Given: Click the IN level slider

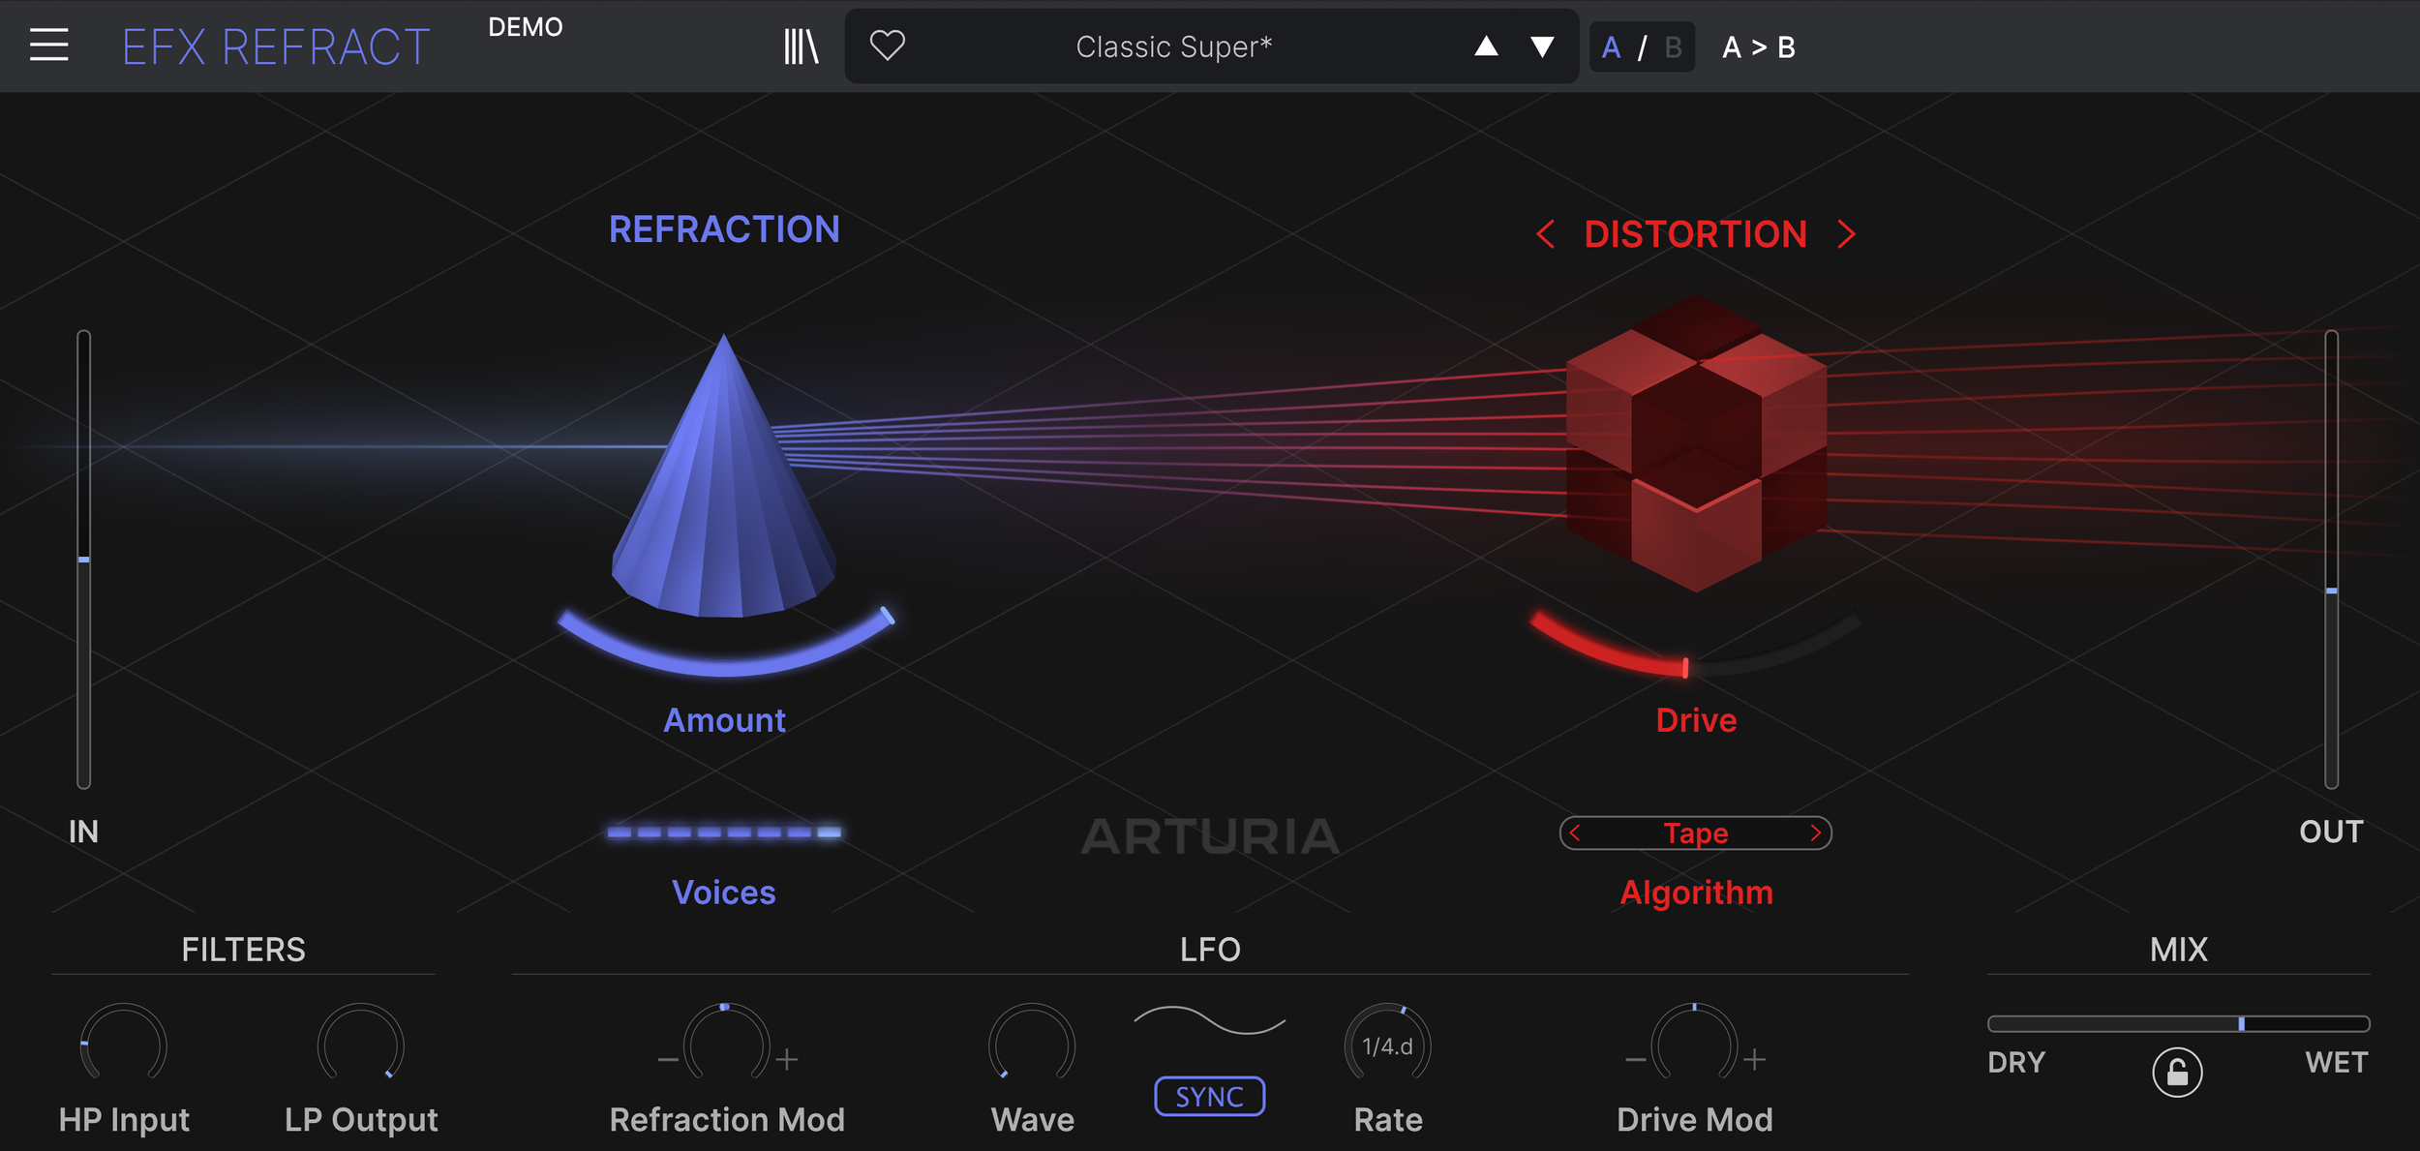Looking at the screenshot, I should [84, 559].
